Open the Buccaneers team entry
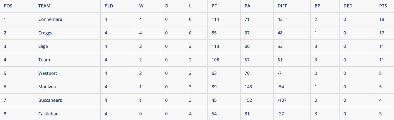Image resolution: width=394 pixels, height=120 pixels. (x=50, y=100)
